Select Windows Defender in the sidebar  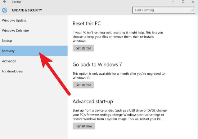(15, 31)
